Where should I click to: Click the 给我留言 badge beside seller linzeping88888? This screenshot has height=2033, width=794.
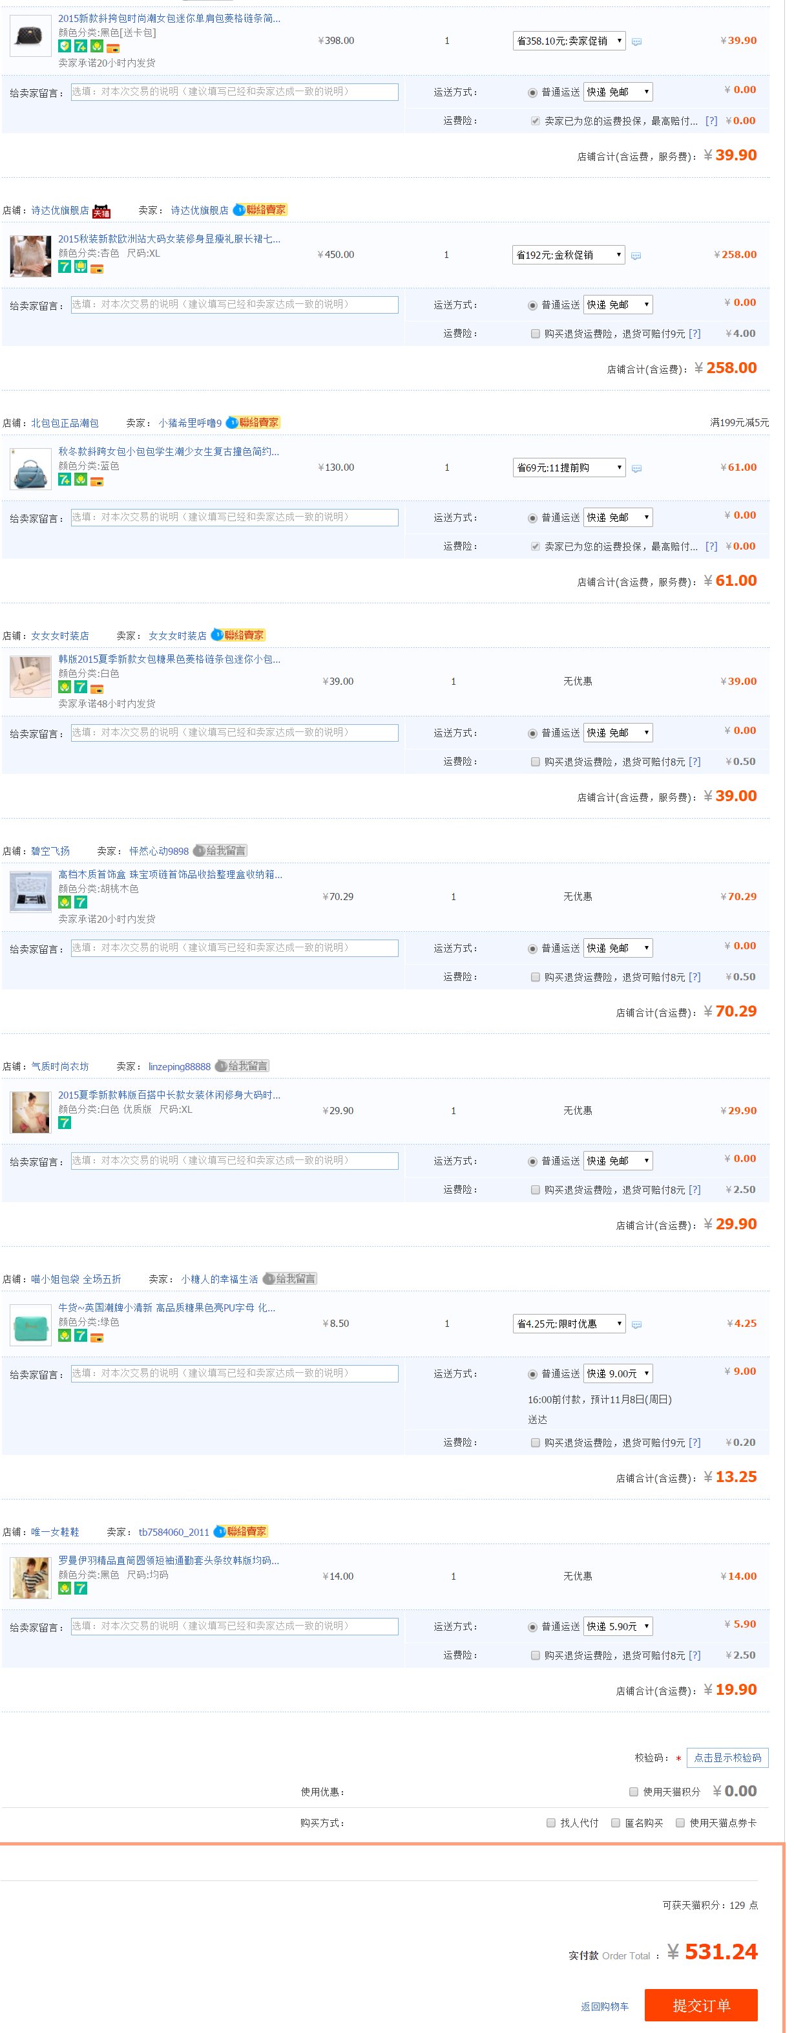point(243,1066)
